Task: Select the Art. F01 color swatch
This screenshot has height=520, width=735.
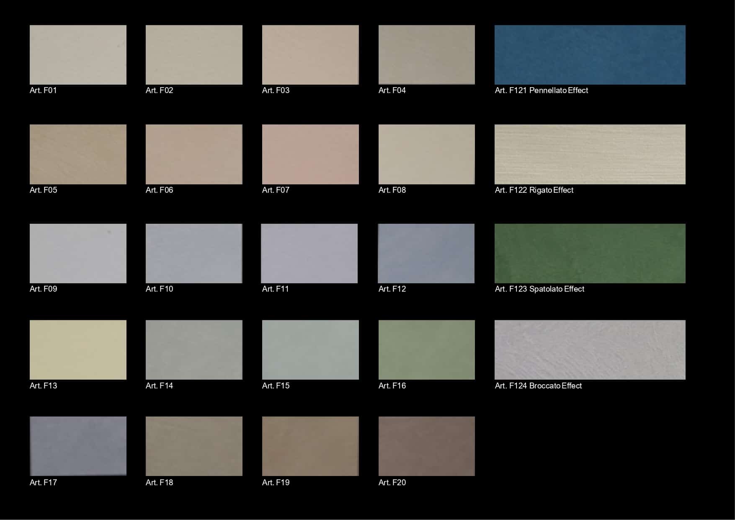Action: 78,55
